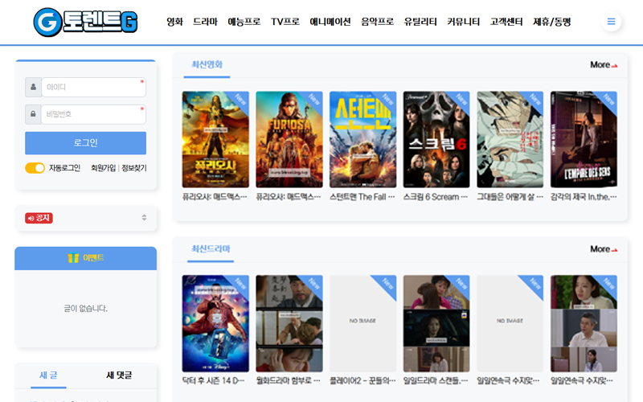
Task: Open the 고객센터 menu
Action: pyautogui.click(x=506, y=22)
